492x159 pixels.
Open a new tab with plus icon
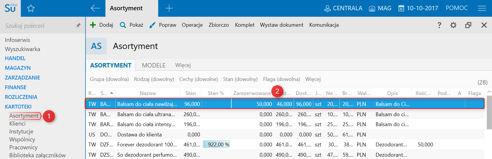pos(169,8)
